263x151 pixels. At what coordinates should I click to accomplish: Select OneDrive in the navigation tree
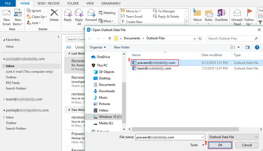pyautogui.click(x=101, y=57)
